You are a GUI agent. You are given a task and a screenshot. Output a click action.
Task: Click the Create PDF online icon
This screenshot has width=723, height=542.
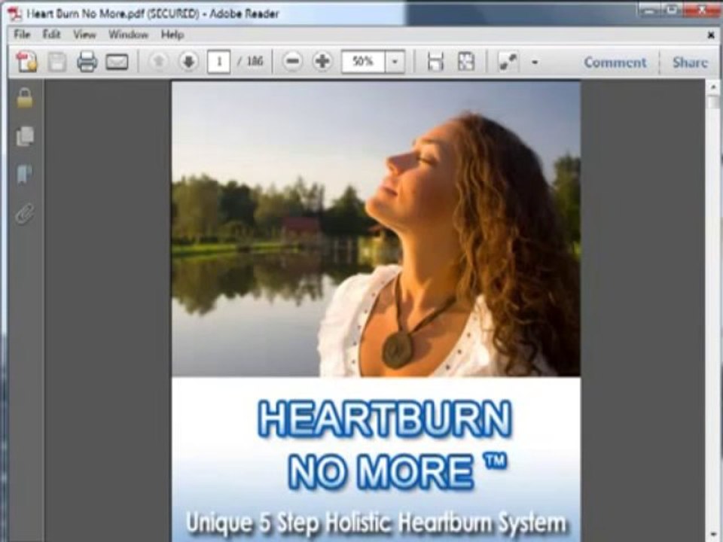pos(27,62)
